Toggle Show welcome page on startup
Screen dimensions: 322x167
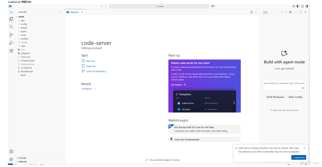tap(146, 160)
